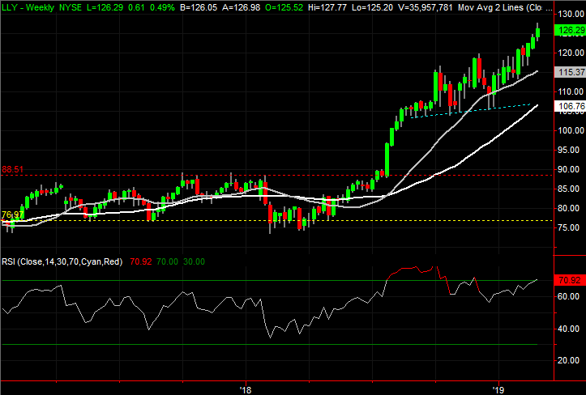
Task: Select the red 70.92 RSI axis tag
Action: 569,280
